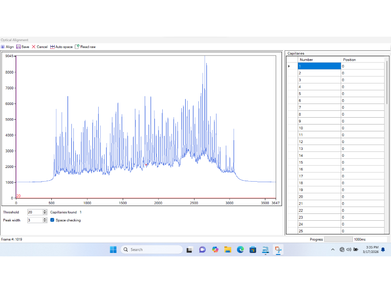Open Copilot from the taskbar
The image size is (391, 293).
215,250
